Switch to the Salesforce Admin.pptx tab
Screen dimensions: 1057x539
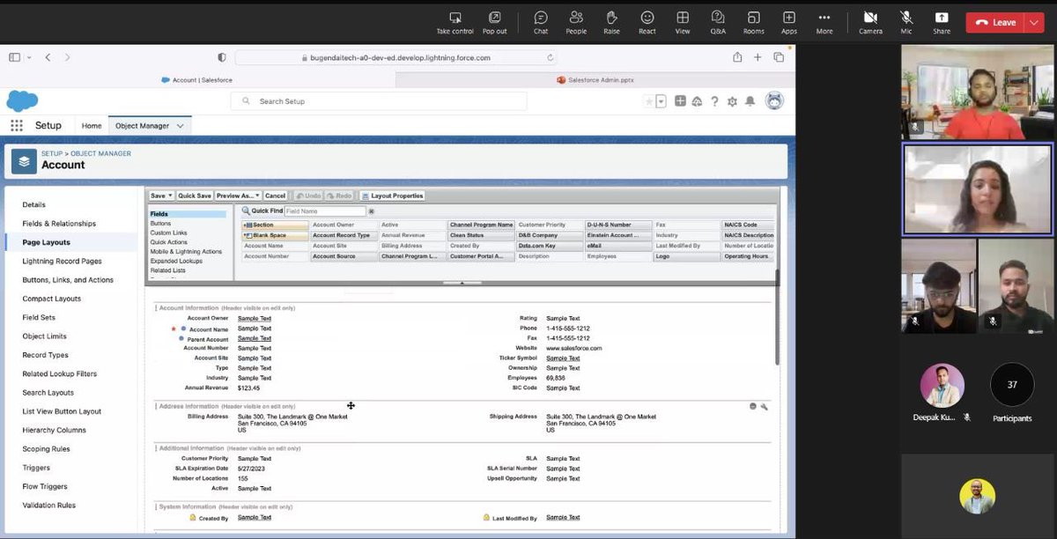point(595,80)
